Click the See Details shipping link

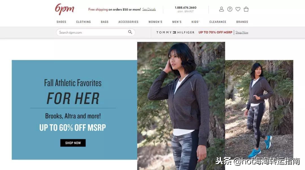pos(149,9)
